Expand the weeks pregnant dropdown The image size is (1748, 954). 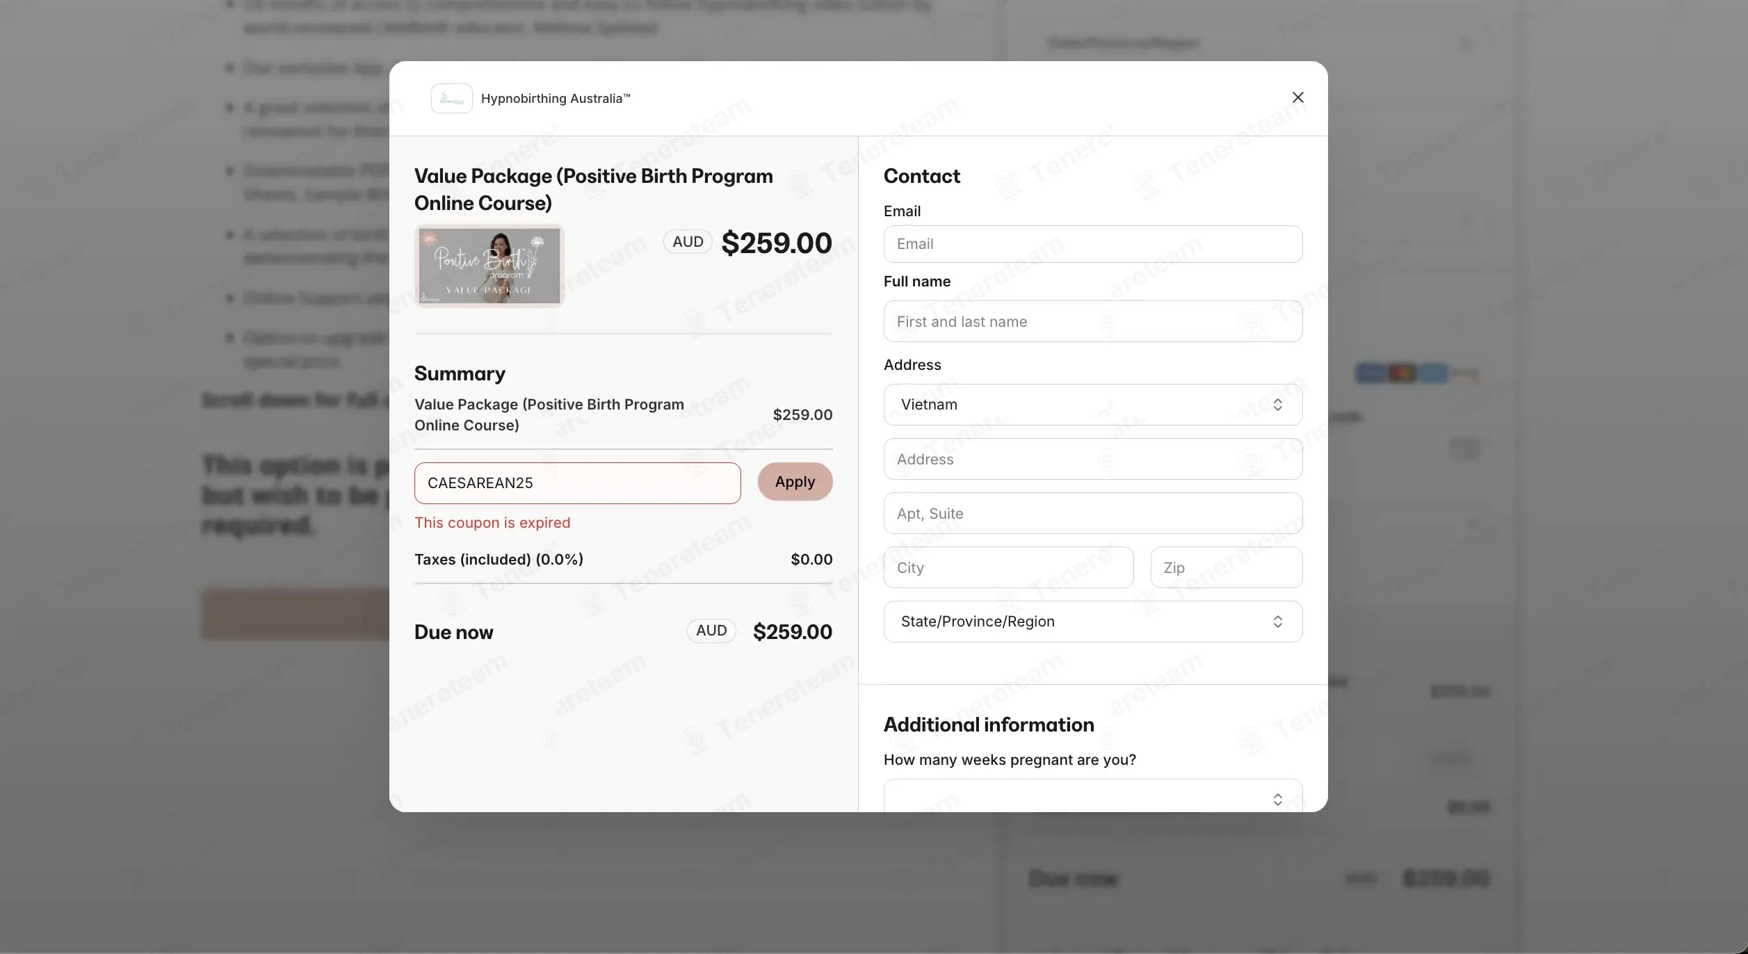pos(1092,795)
